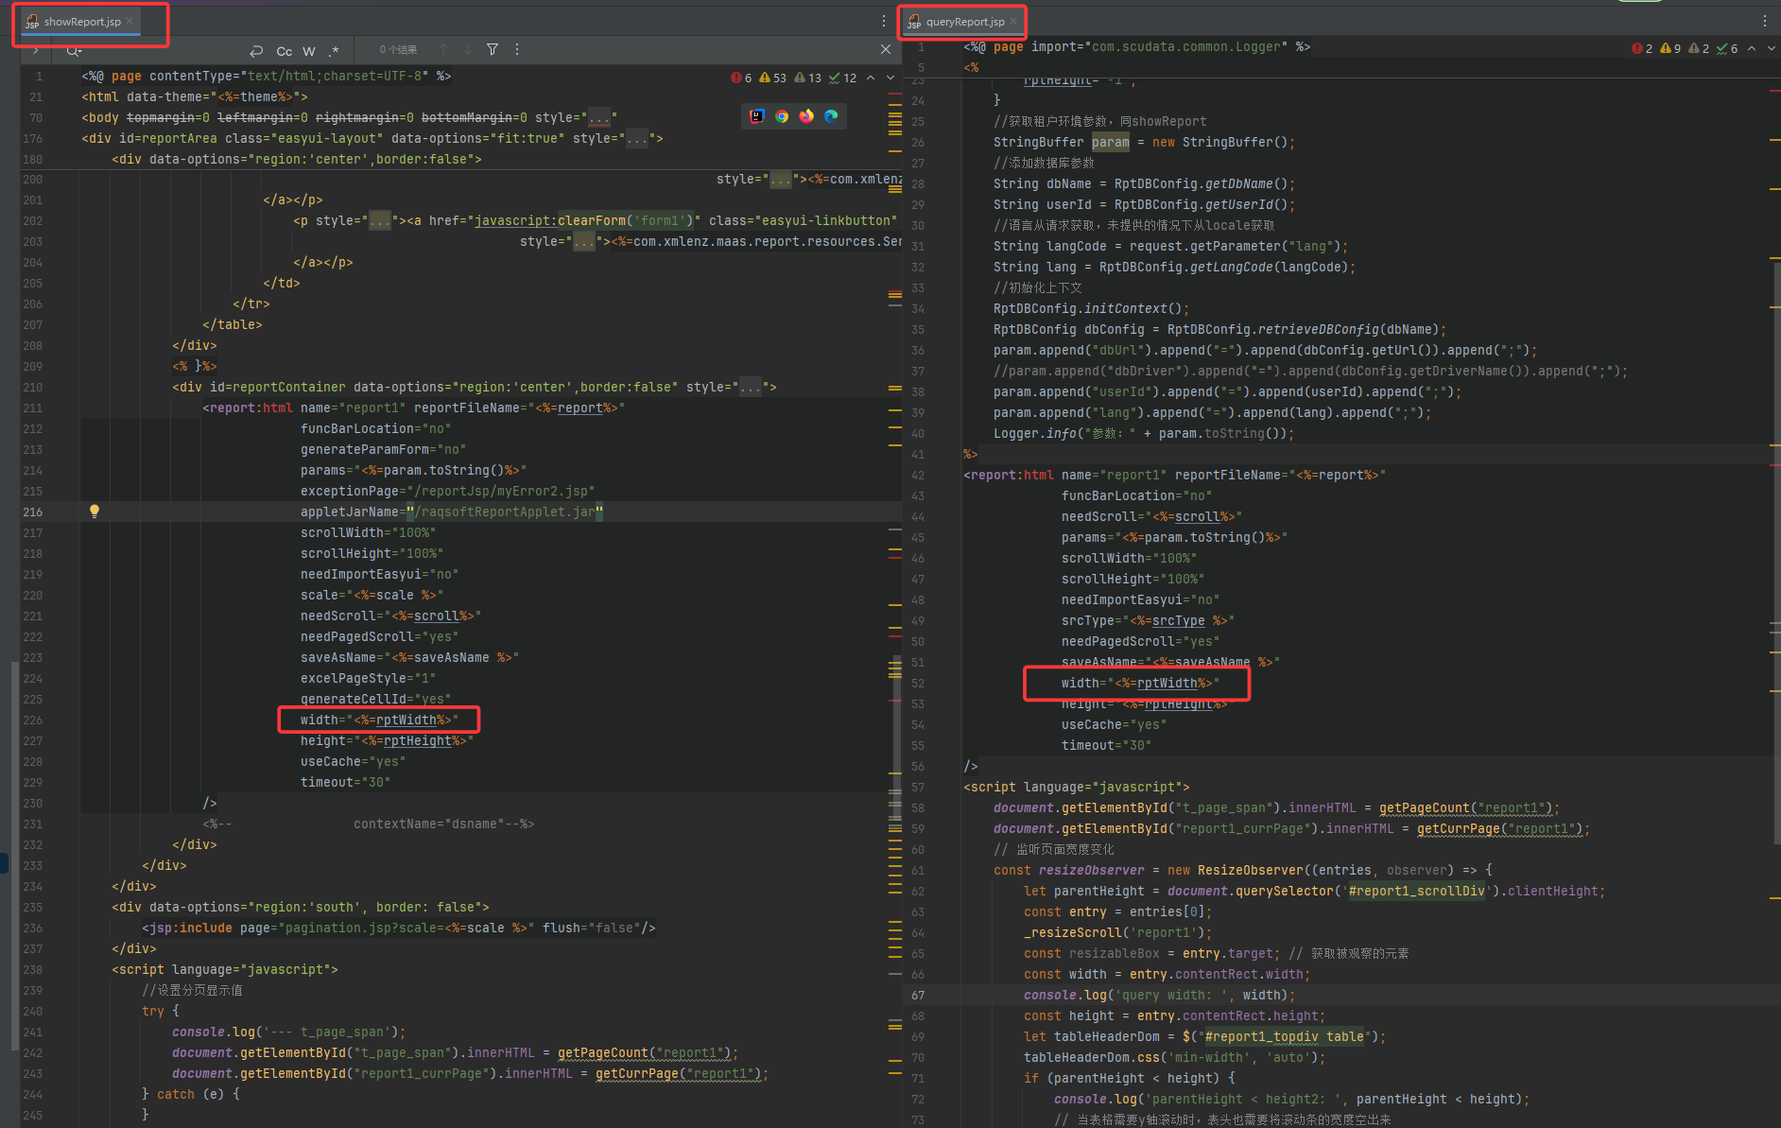Click the yellow lightbulb quick-fix icon
Screen dimensions: 1781x1128
tap(95, 512)
